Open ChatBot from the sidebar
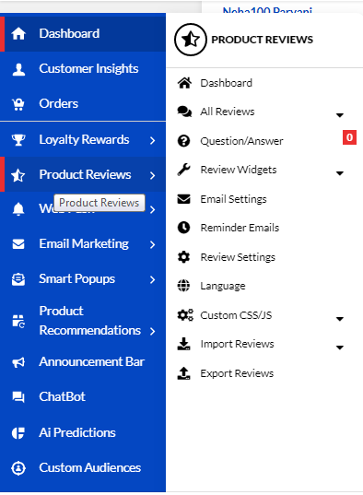 tap(83, 396)
